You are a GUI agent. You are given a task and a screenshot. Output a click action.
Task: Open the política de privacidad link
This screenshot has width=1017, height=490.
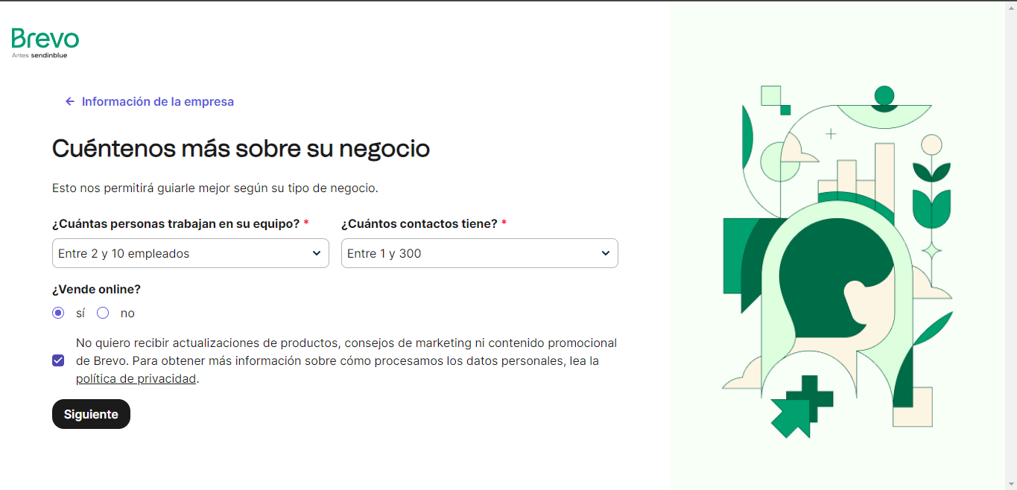pyautogui.click(x=136, y=378)
